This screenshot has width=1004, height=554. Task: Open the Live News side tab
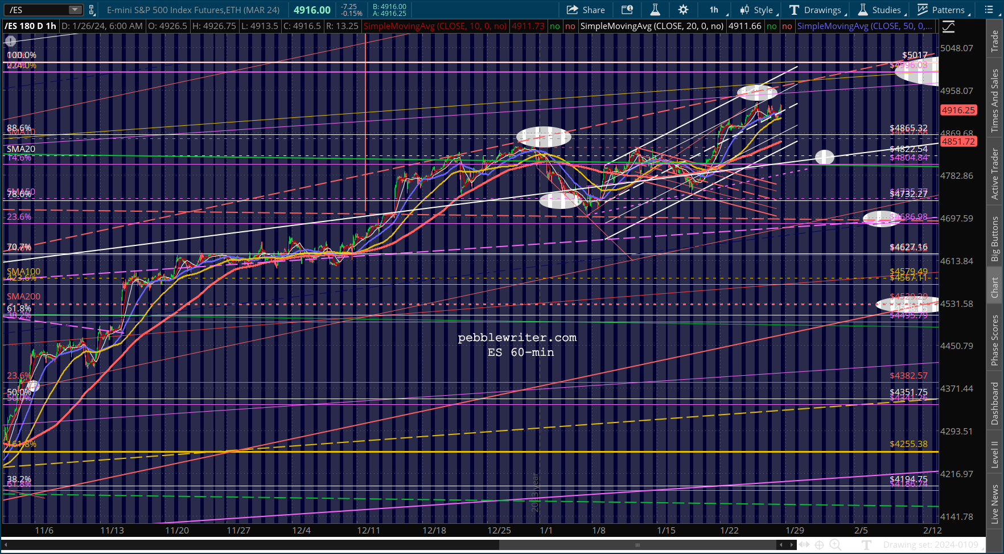tap(995, 504)
